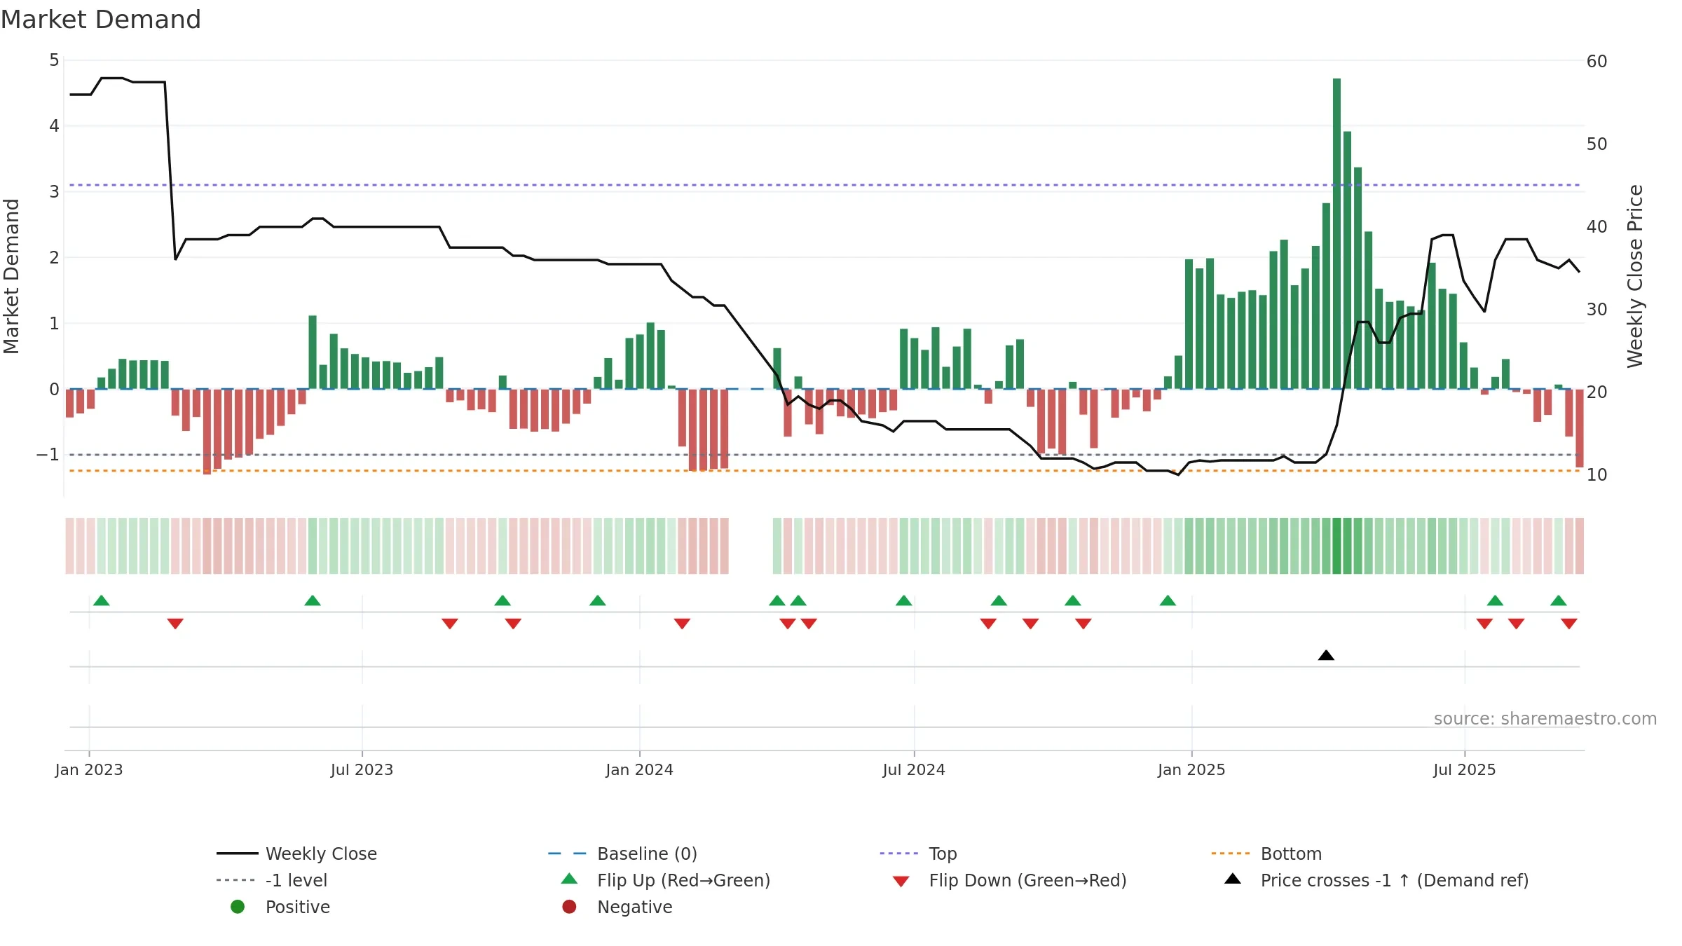
Task: Click the Jul 2025 x-axis label
Action: click(1465, 769)
